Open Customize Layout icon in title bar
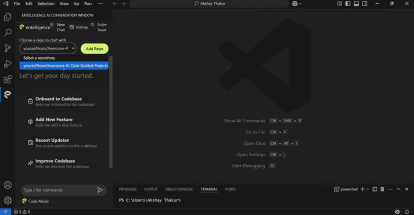Viewport: 414px width, 215px height. [339, 3]
